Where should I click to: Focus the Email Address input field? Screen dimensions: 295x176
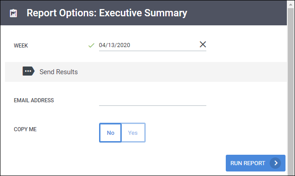click(x=152, y=100)
